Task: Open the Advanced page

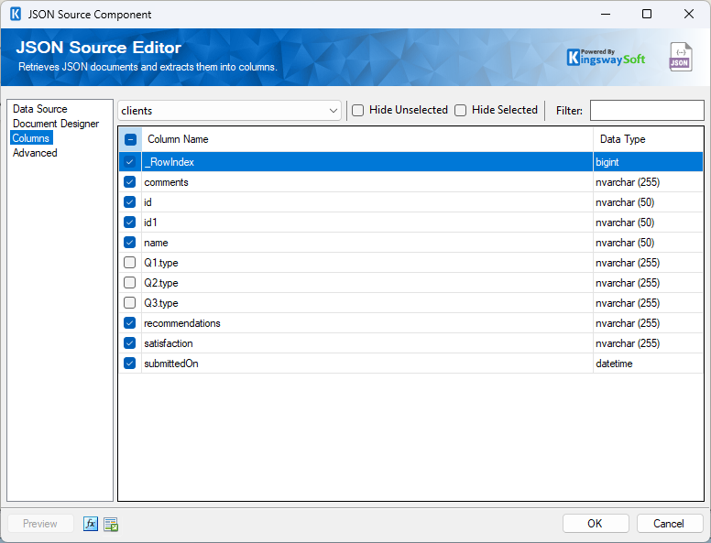Action: (35, 153)
